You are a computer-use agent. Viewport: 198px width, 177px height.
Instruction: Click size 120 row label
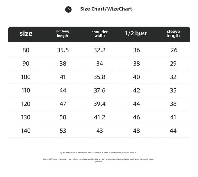click(x=26, y=104)
